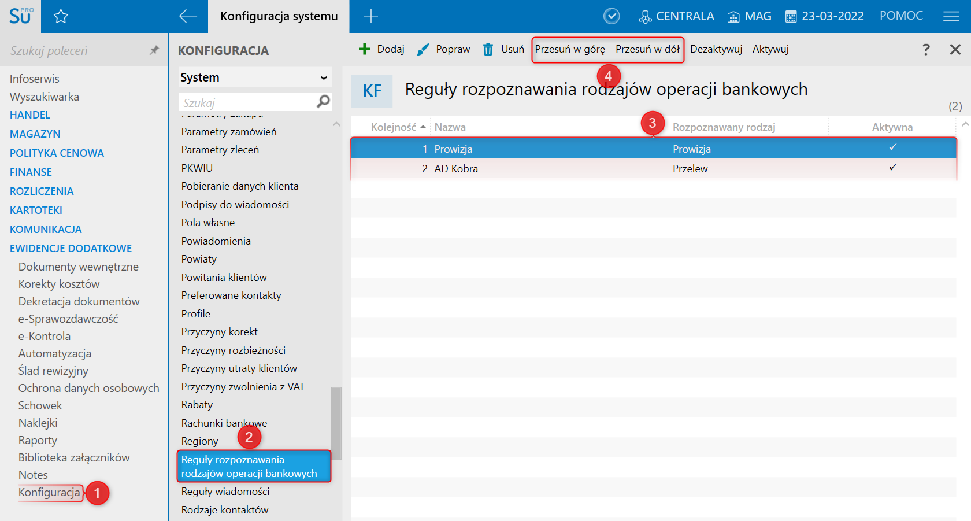Select Powitania klientów in configuration list
The width and height of the screenshot is (971, 521).
224,278
